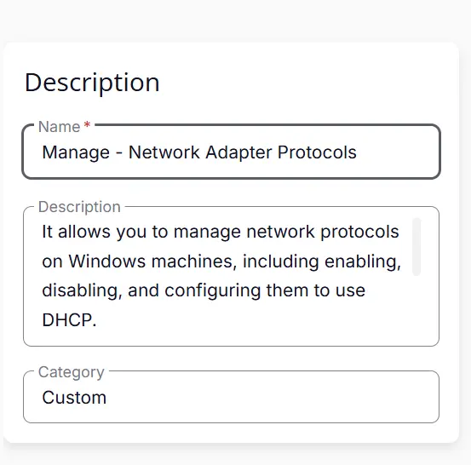
Task: Click the Name field label
Action: tap(59, 126)
